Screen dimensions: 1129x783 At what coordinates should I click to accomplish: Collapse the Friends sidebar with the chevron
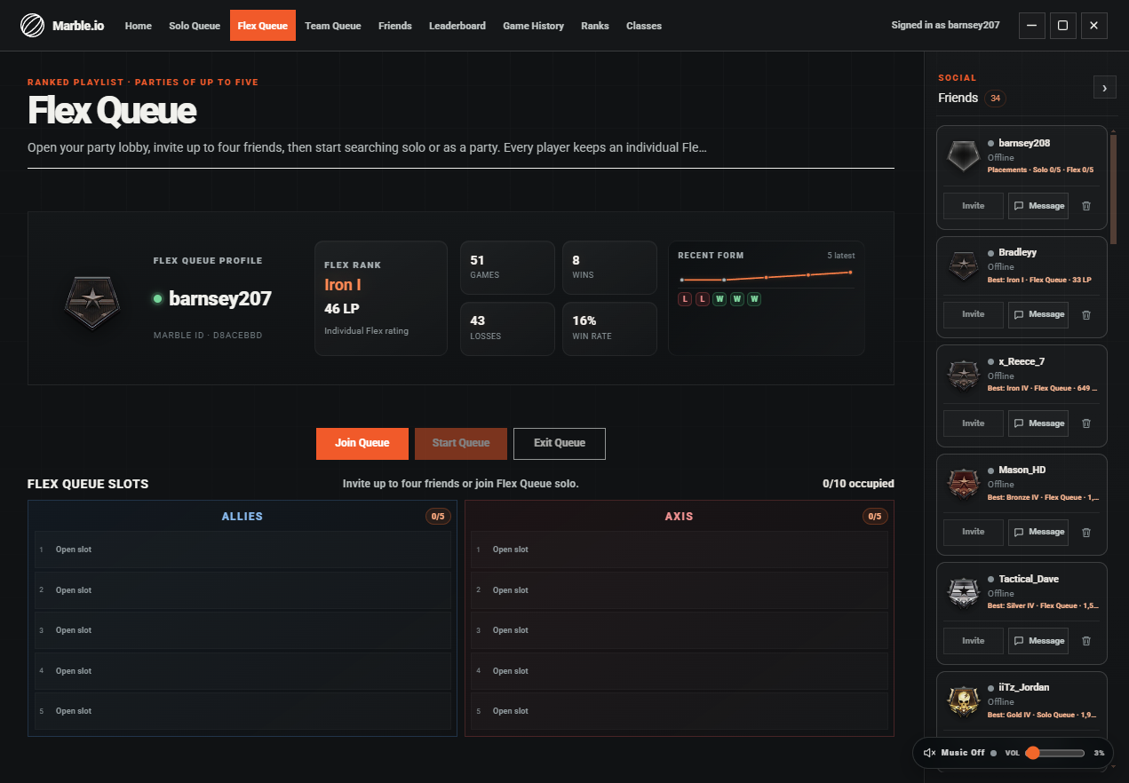1104,87
